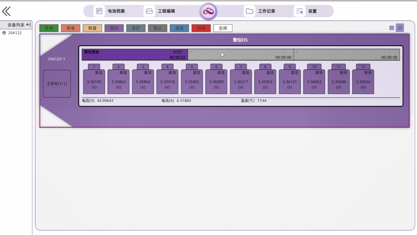This screenshot has height=235, width=417.
Task: Switch to list view icon
Action: (x=400, y=28)
